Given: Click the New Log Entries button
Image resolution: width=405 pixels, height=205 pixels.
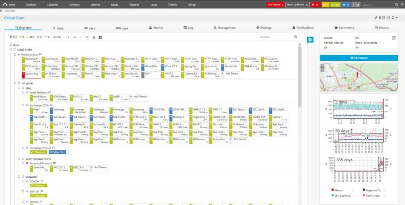Looking at the screenshot, I should click(x=297, y=5).
